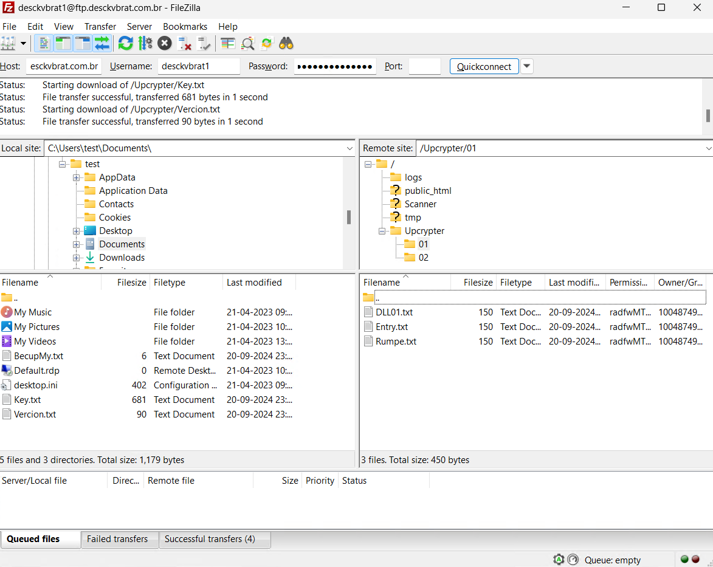Click the Port input field
The width and height of the screenshot is (713, 567).
pos(424,66)
